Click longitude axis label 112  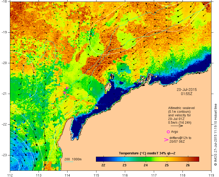[10, 175]
